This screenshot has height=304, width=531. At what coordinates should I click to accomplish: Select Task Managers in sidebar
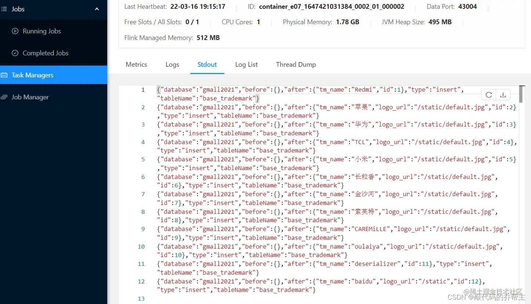(x=54, y=75)
